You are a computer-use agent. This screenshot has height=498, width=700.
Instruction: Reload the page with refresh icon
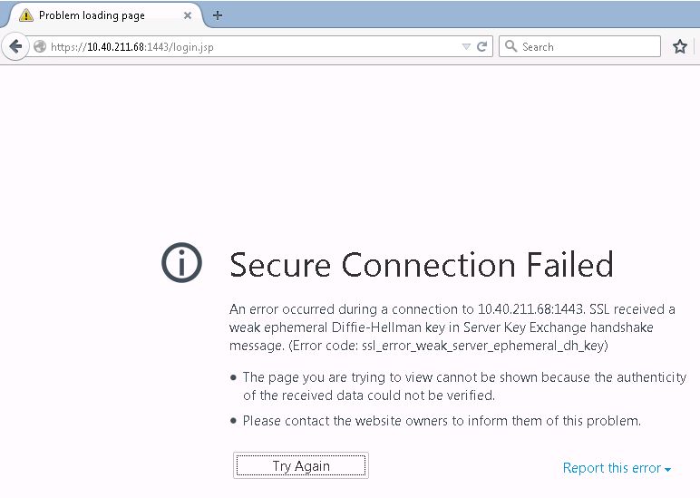pos(482,47)
